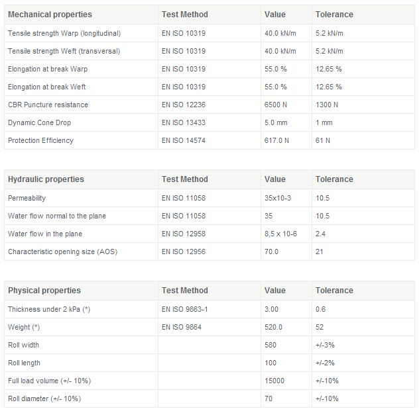Select the 35x10-3 permeability value

[x=278, y=198]
